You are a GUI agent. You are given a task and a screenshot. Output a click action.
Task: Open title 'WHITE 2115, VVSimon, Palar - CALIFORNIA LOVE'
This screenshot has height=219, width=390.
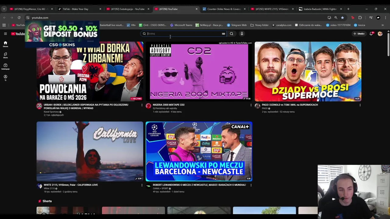(x=71, y=185)
